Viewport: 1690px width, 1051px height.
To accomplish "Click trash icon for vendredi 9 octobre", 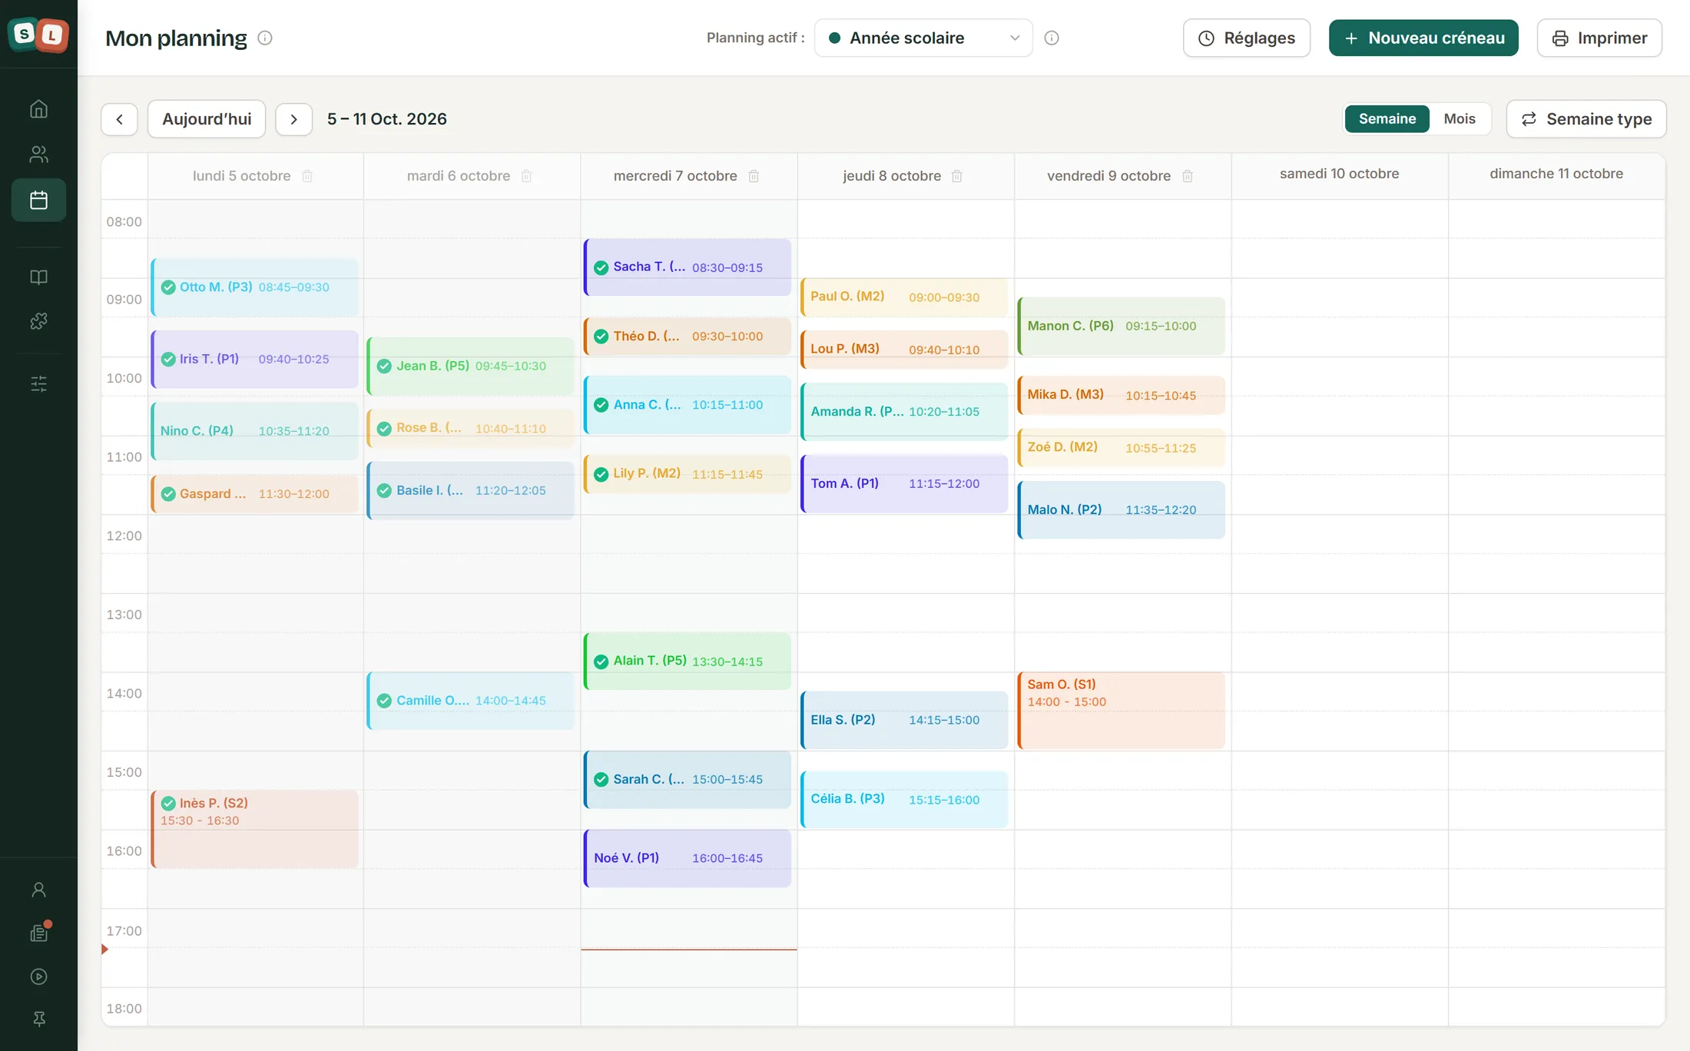I will pyautogui.click(x=1188, y=176).
